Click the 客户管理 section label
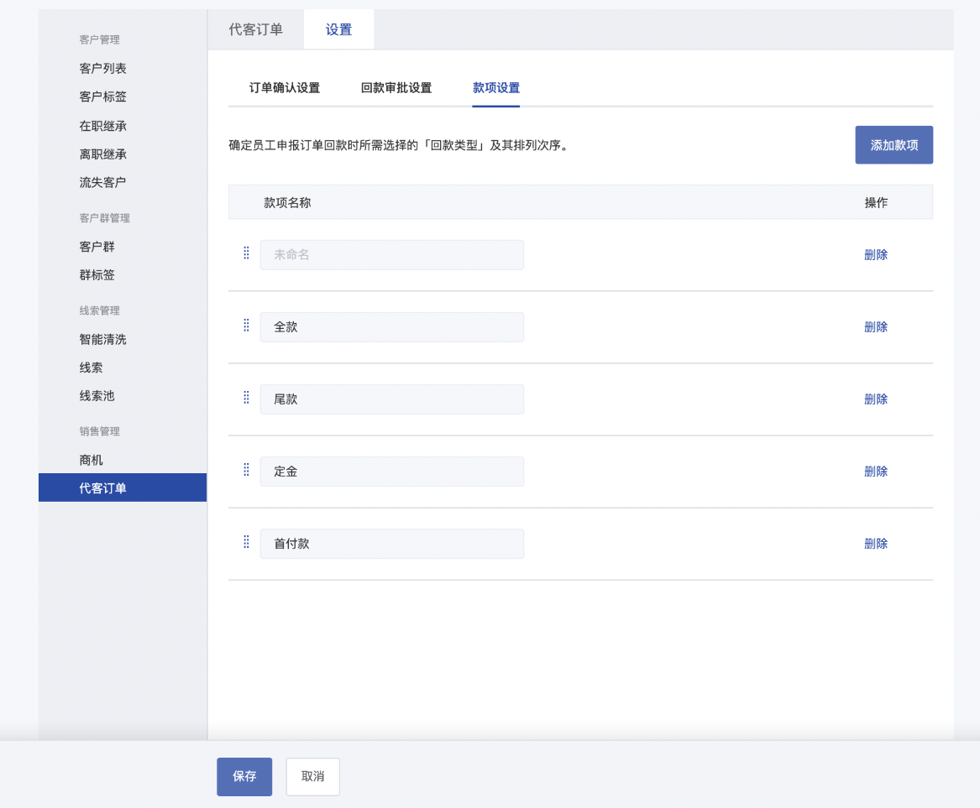980x808 pixels. [x=99, y=39]
